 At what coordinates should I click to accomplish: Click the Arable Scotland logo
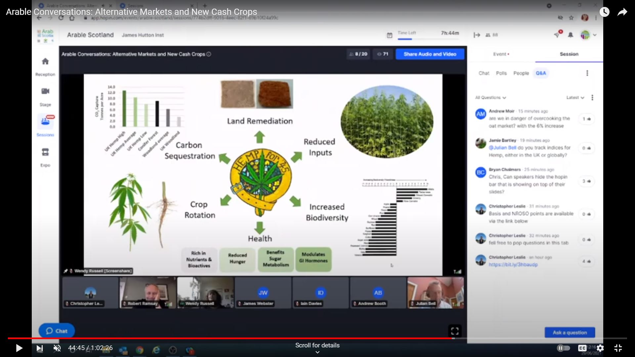click(46, 35)
